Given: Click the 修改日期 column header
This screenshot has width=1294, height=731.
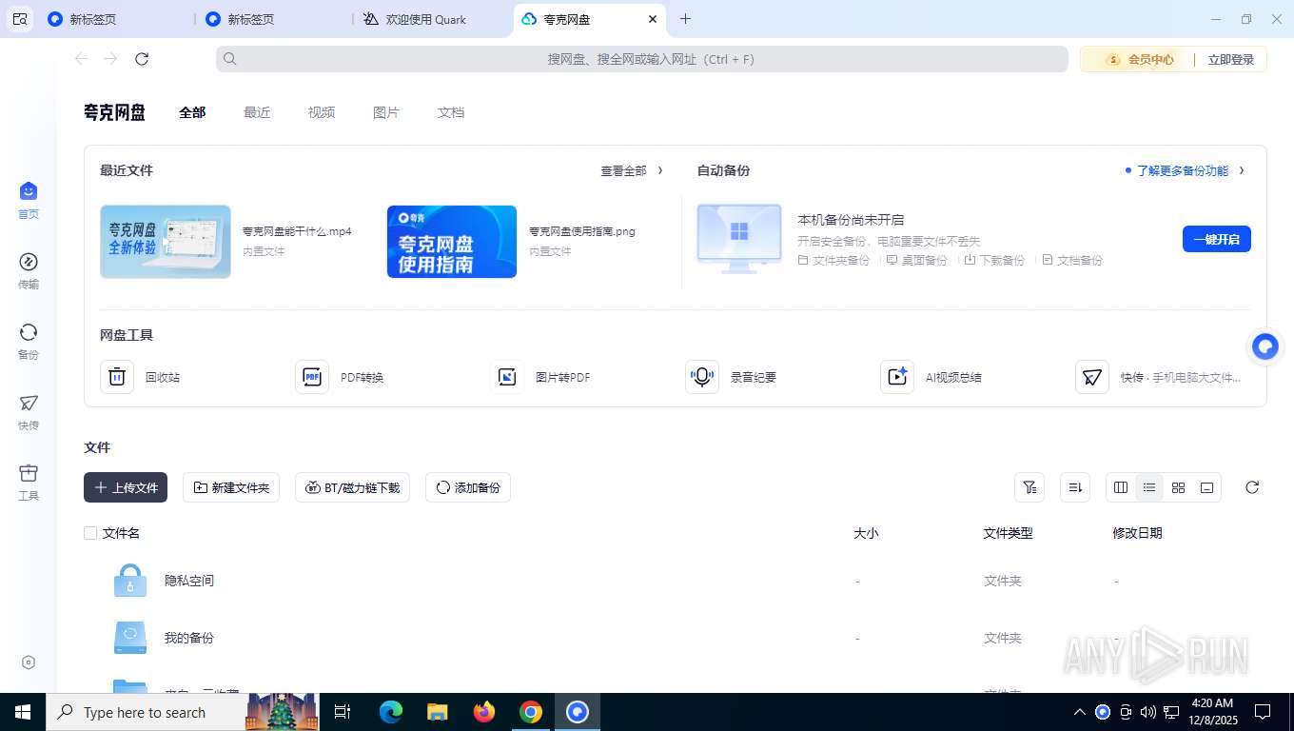Looking at the screenshot, I should 1137,533.
